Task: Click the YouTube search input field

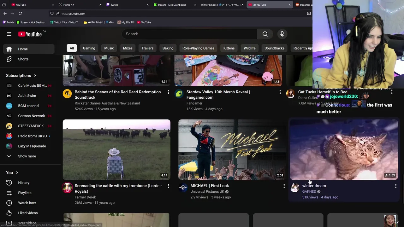Action: tap(189, 34)
